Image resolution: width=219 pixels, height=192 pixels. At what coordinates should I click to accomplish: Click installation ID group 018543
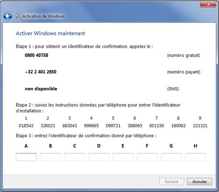point(26,126)
